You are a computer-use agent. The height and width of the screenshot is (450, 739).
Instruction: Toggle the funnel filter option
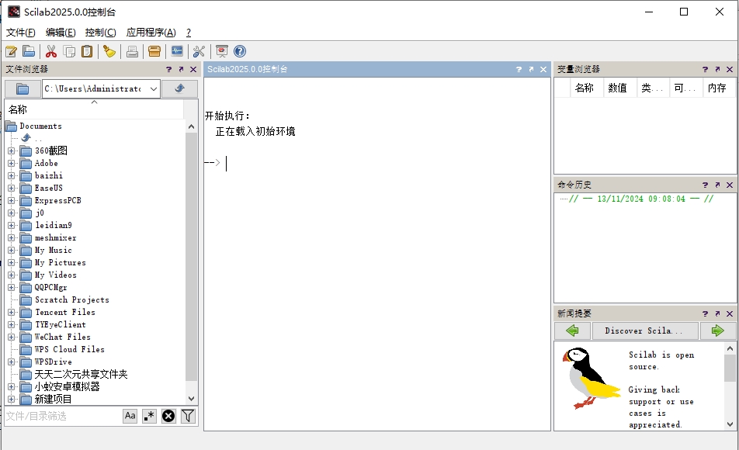click(187, 416)
